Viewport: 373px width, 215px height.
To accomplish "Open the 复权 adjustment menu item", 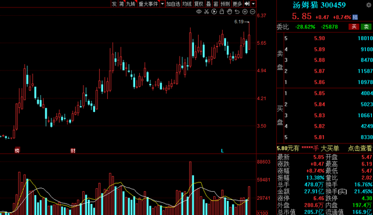I will pos(199,3).
